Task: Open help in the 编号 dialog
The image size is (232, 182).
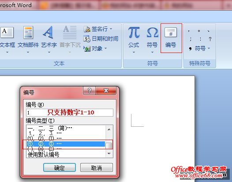Action: click(x=90, y=91)
